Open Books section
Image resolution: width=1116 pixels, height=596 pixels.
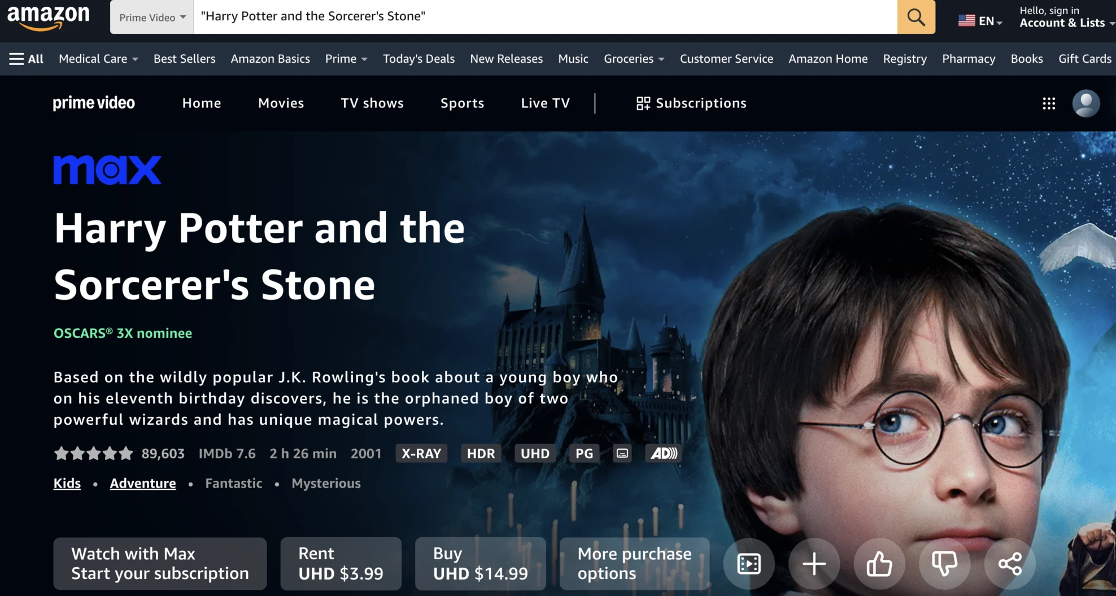click(x=1027, y=59)
